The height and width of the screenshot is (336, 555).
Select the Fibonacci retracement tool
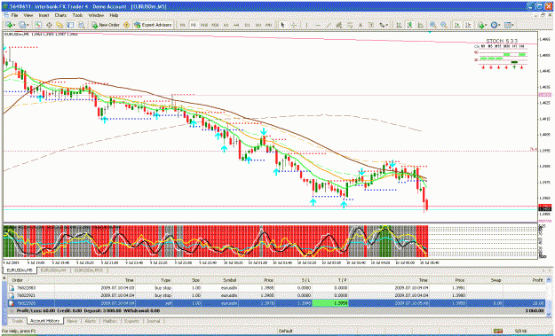(x=350, y=25)
